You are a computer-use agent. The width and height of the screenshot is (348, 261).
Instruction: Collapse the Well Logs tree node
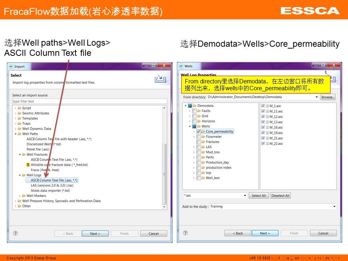coord(20,175)
